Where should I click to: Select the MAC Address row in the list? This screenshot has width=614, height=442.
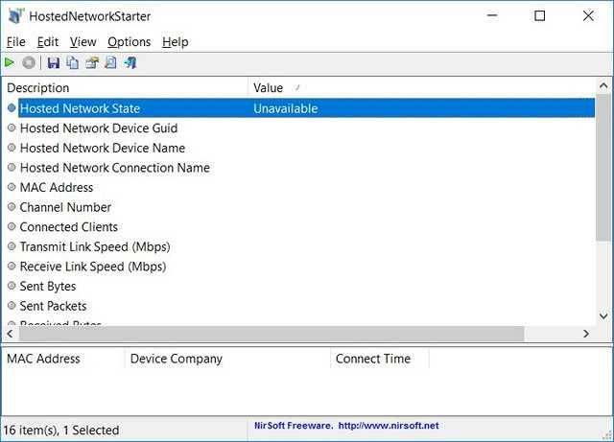(x=300, y=187)
